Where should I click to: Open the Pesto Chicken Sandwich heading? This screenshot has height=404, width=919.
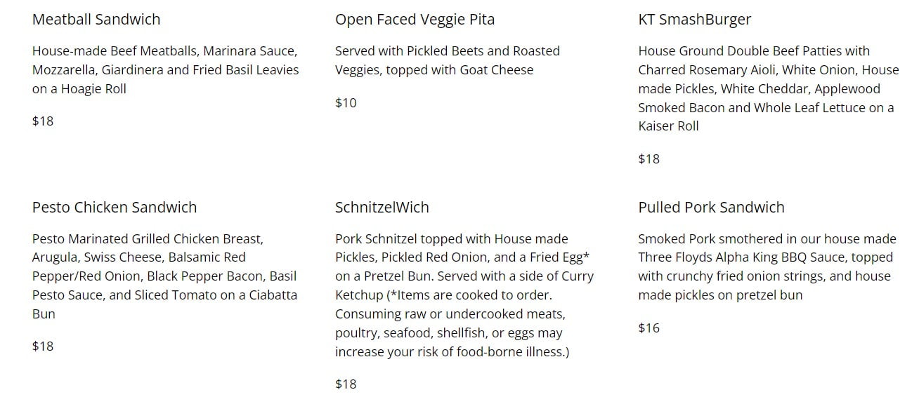click(115, 208)
